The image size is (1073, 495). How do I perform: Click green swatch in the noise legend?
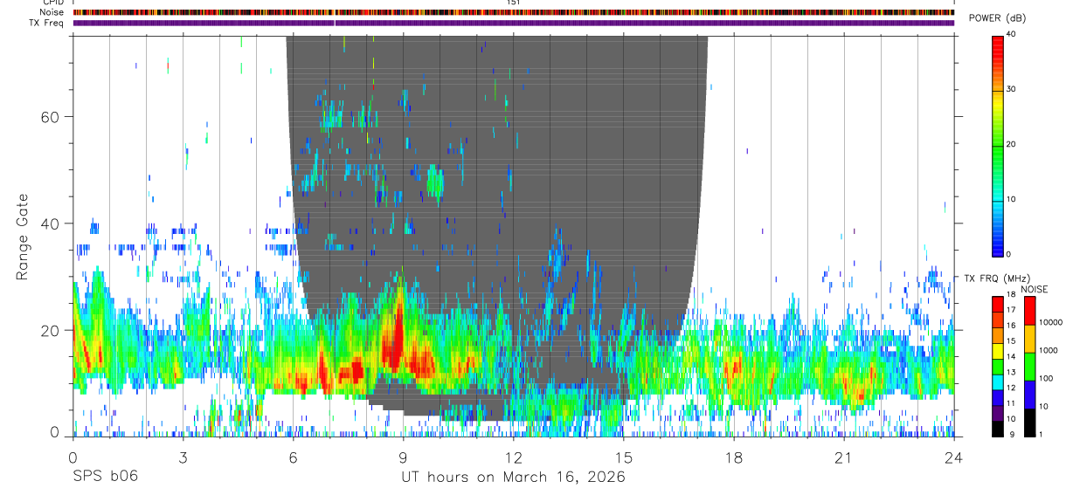(1029, 367)
